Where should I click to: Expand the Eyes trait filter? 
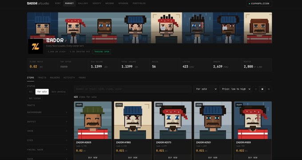point(47,140)
